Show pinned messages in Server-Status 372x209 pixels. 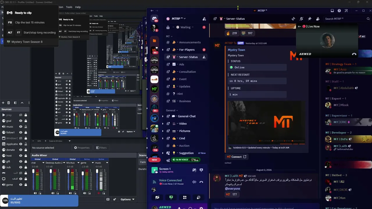[310, 19]
